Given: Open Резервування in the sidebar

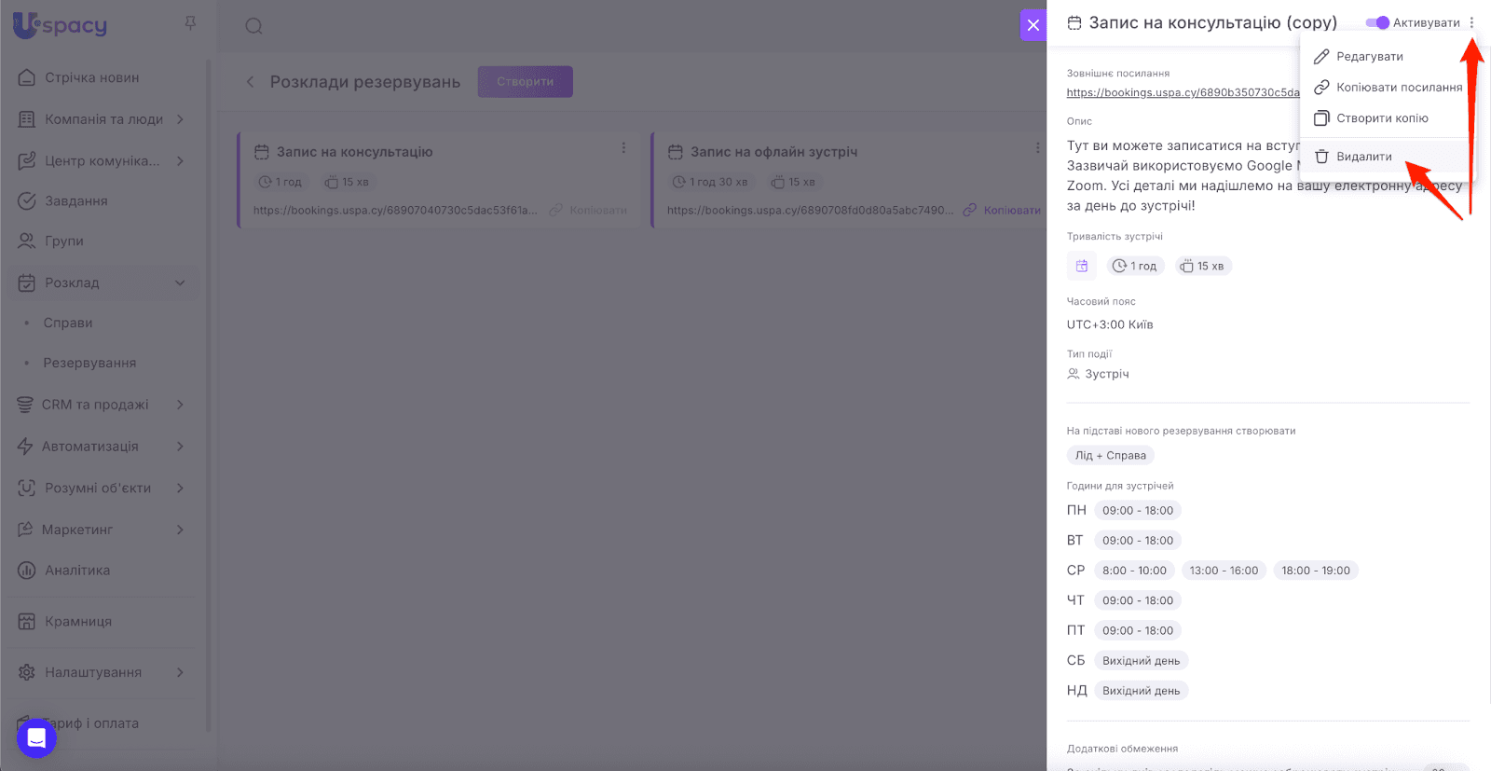Looking at the screenshot, I should [x=89, y=363].
